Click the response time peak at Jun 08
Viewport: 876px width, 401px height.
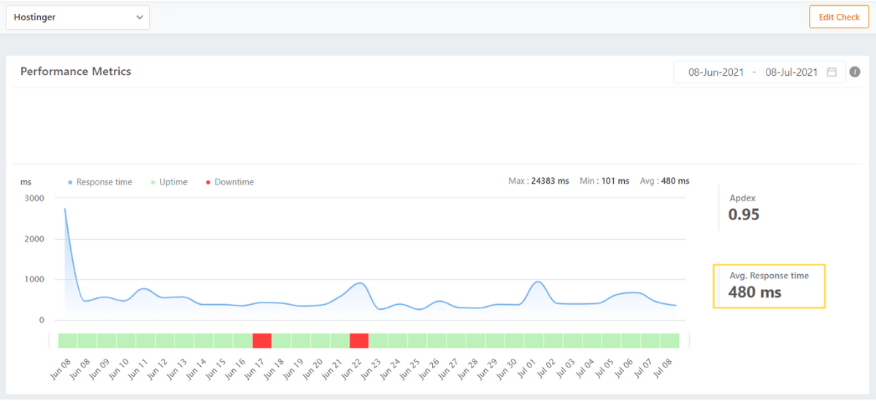point(65,209)
